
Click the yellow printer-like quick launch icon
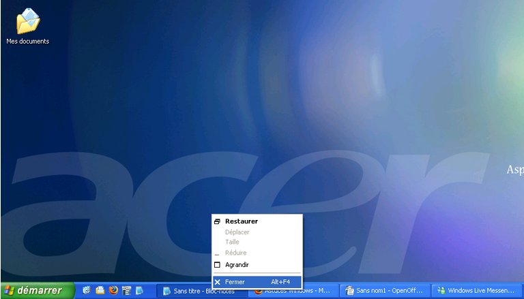tap(100, 290)
